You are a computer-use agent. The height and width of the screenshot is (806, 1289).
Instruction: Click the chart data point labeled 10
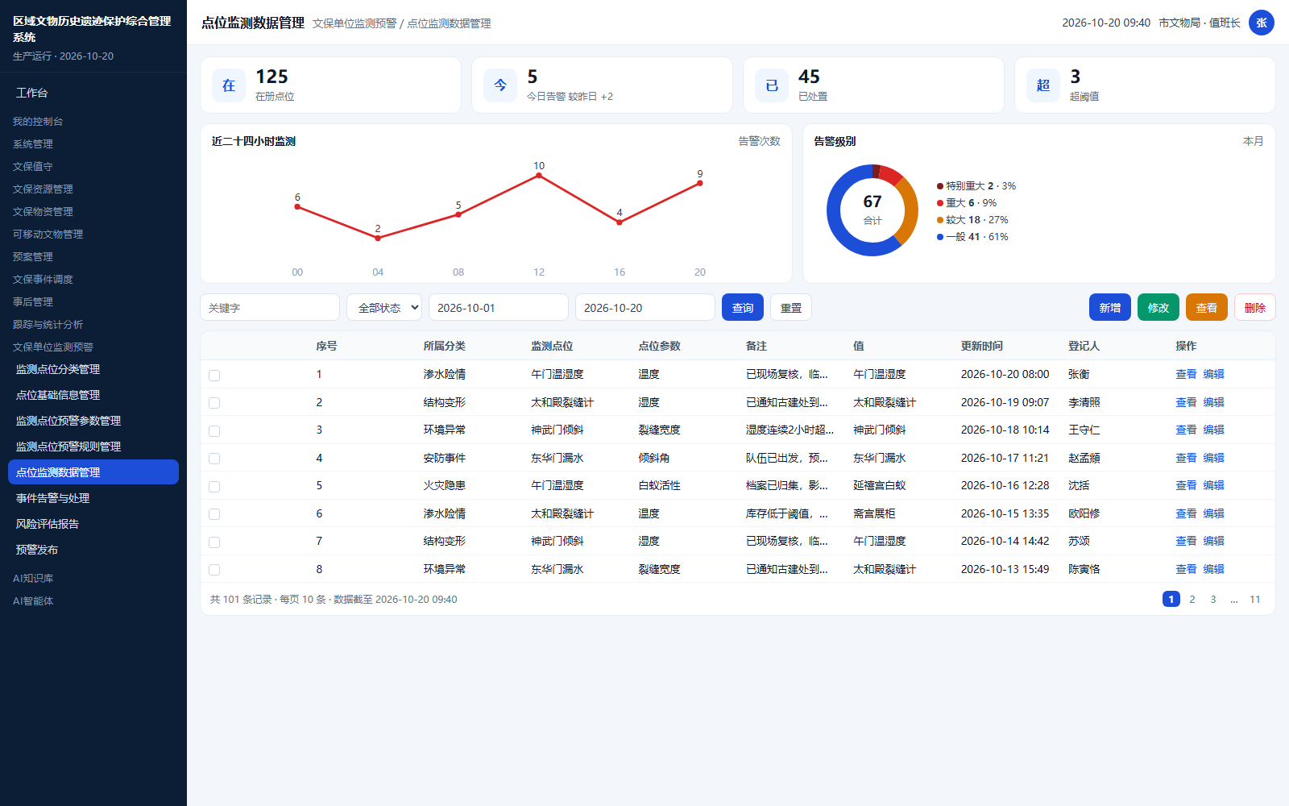click(539, 175)
